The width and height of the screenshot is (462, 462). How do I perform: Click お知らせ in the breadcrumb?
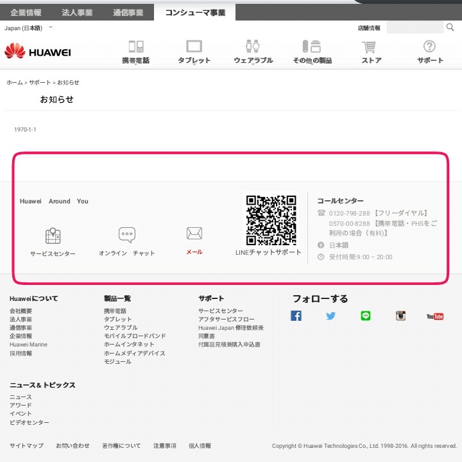[68, 83]
